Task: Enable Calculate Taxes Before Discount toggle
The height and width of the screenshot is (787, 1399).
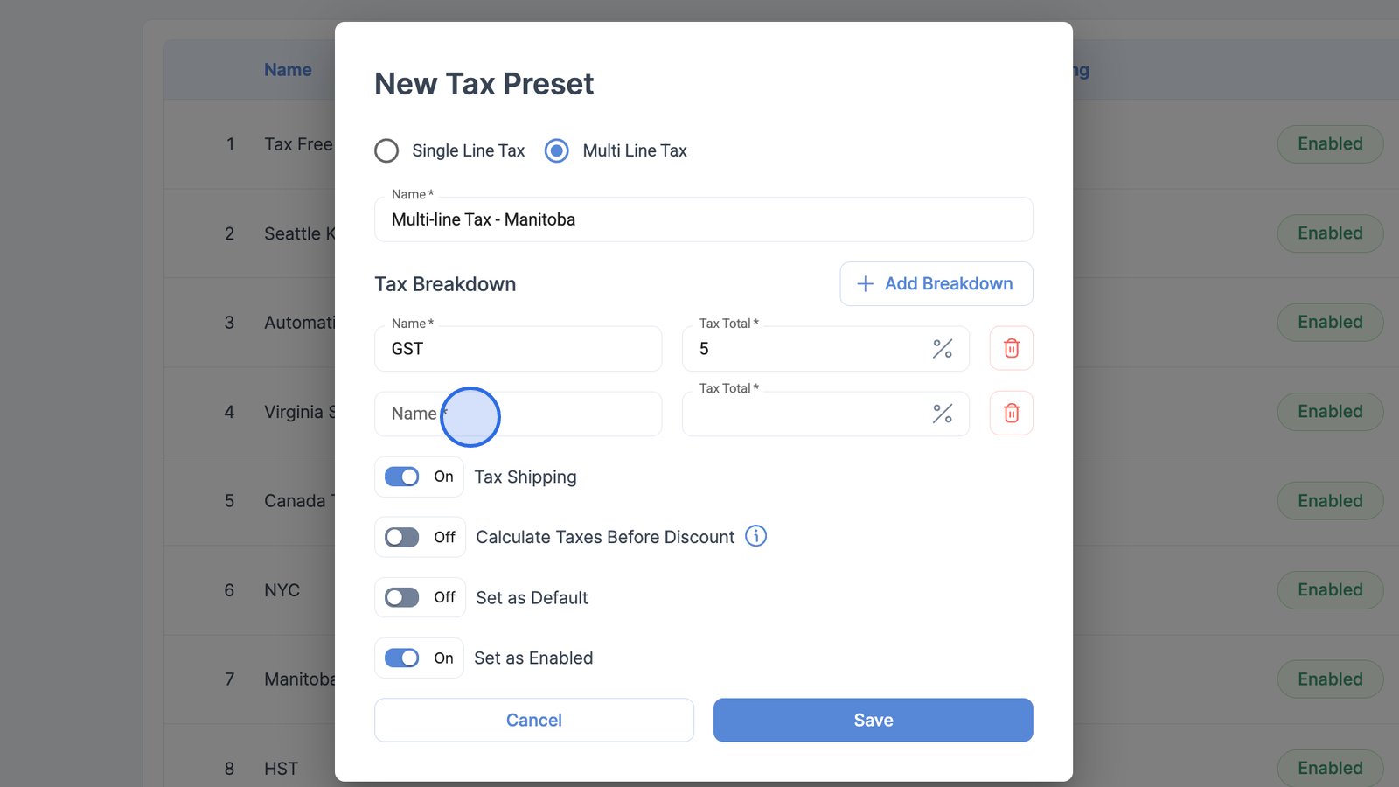Action: point(402,537)
